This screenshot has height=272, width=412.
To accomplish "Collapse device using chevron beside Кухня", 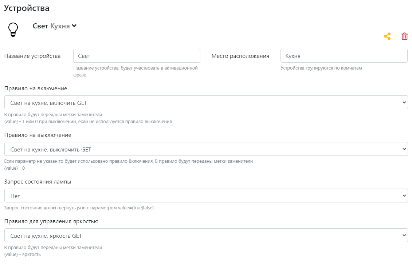I will tap(74, 26).
